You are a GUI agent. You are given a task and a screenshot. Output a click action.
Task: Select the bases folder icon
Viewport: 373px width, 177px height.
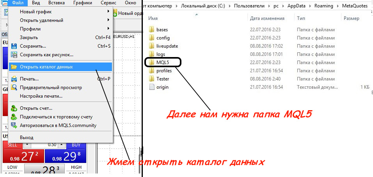click(x=152, y=30)
